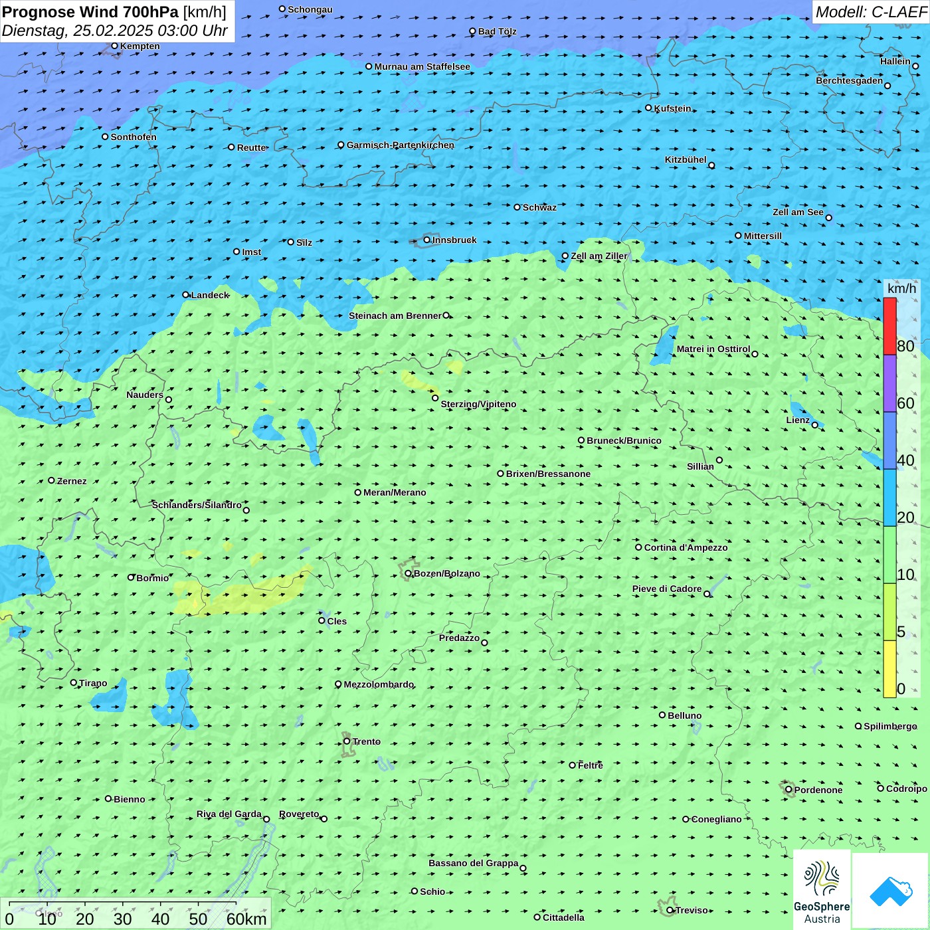
Task: Click the Innsbruck city marker
Action: (427, 240)
